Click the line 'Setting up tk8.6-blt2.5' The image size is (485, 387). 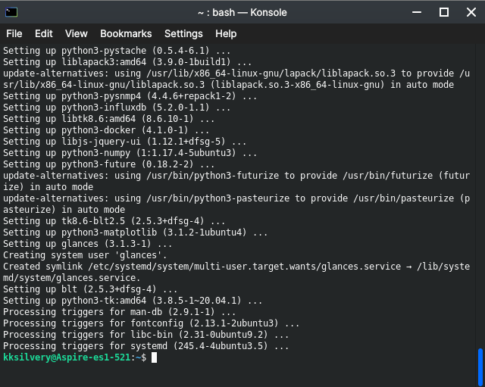(x=114, y=221)
